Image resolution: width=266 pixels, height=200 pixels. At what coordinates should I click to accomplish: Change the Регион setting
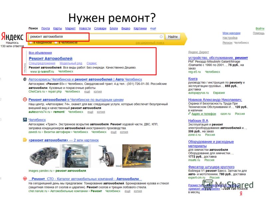click(227, 43)
